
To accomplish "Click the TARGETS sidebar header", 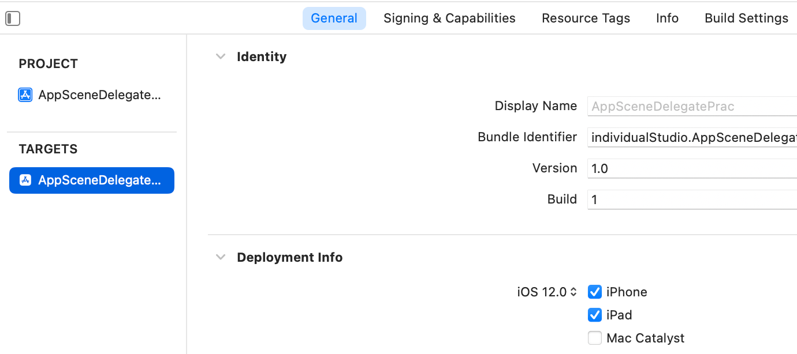I will [48, 149].
